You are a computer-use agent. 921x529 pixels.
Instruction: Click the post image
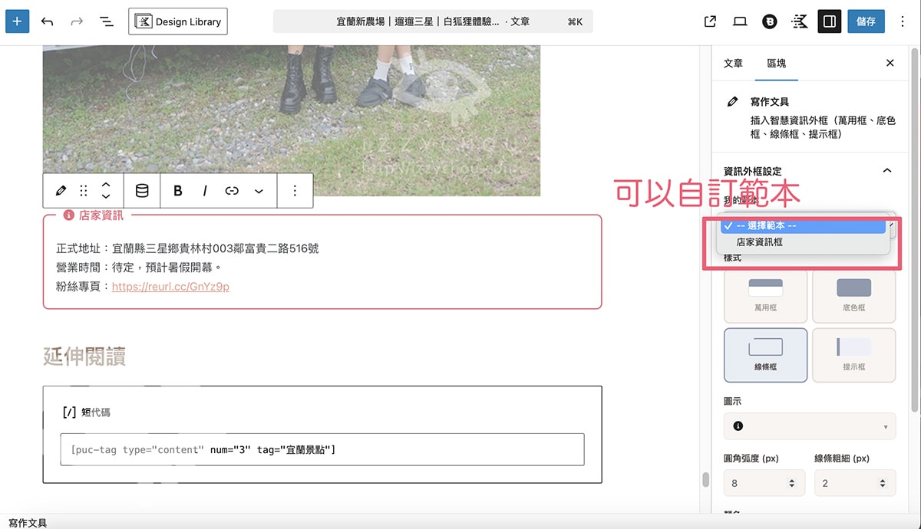pos(292,120)
